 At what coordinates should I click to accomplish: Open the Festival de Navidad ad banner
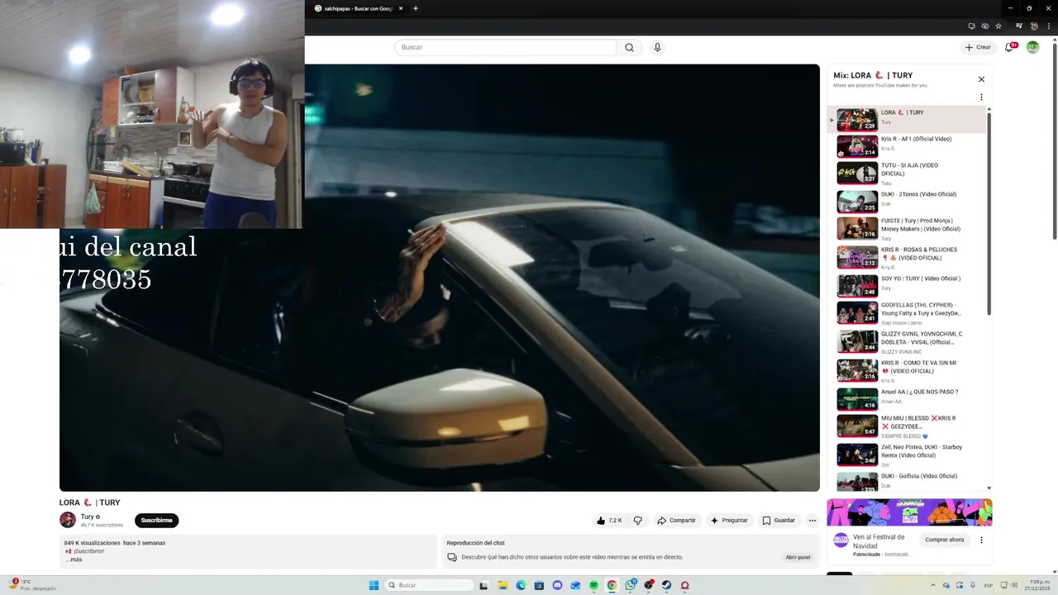[909, 512]
